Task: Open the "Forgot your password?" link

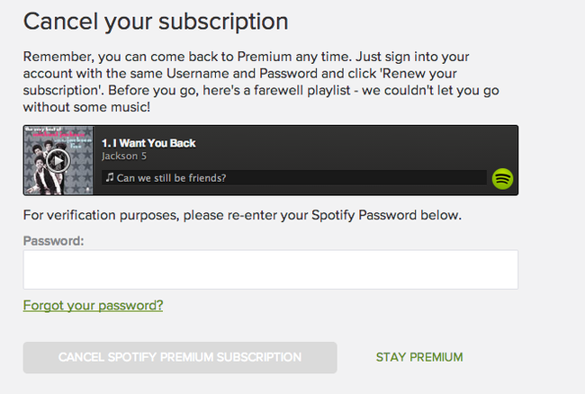Action: pyautogui.click(x=93, y=305)
